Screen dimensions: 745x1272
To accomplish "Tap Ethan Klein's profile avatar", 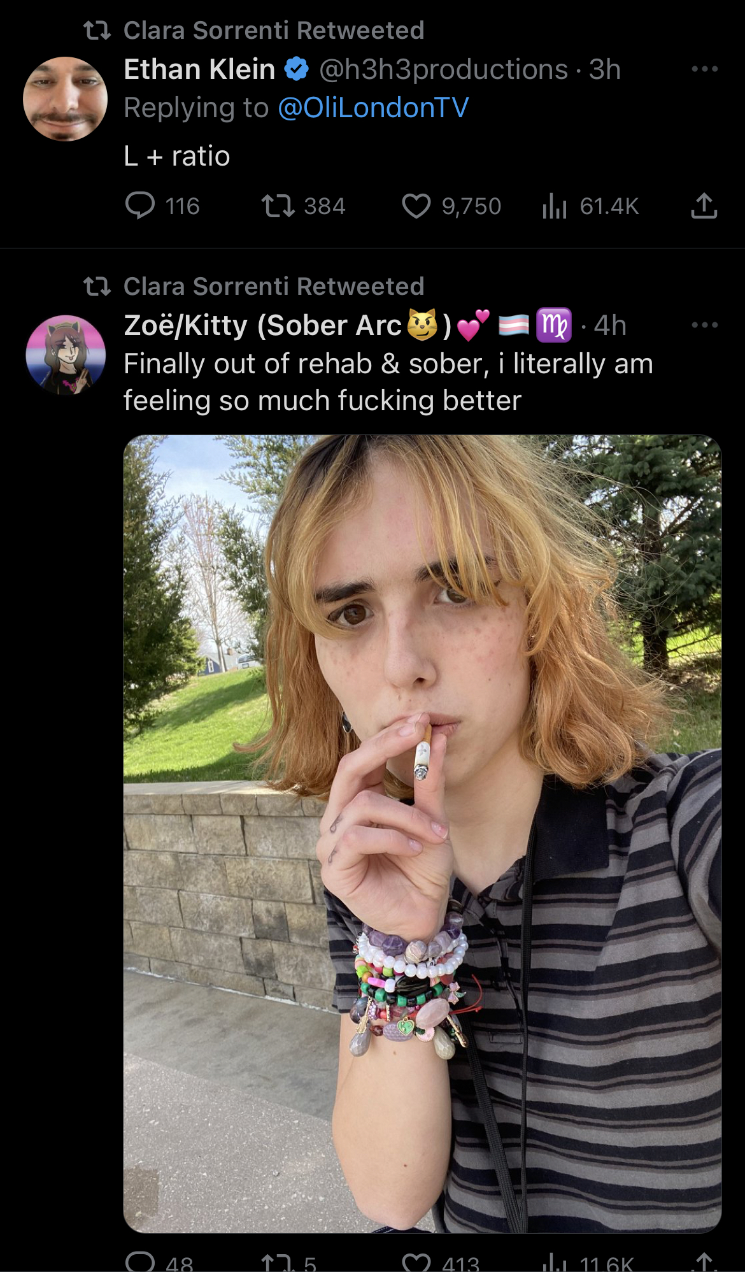I will [x=65, y=99].
